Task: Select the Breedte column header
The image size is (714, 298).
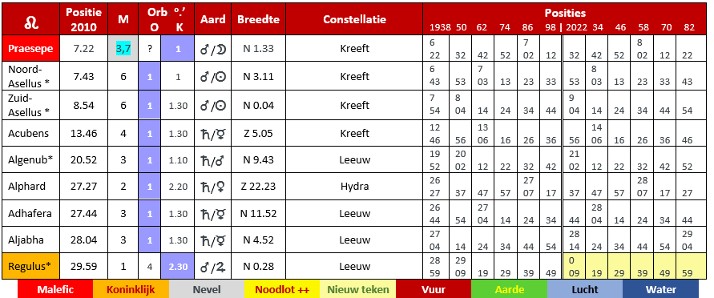Action: click(258, 19)
